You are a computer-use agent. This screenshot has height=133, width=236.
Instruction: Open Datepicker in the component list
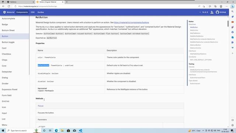pos(7,72)
